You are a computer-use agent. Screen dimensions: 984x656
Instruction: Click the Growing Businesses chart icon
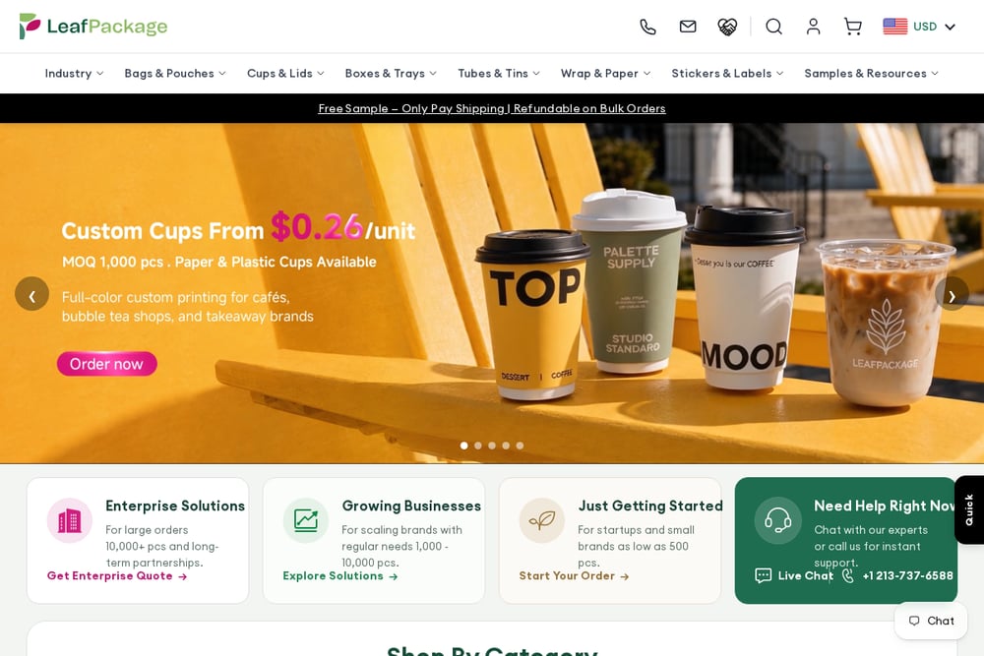click(x=306, y=520)
